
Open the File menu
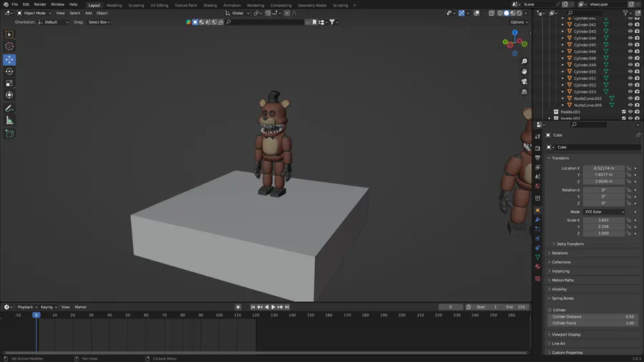pos(15,4)
